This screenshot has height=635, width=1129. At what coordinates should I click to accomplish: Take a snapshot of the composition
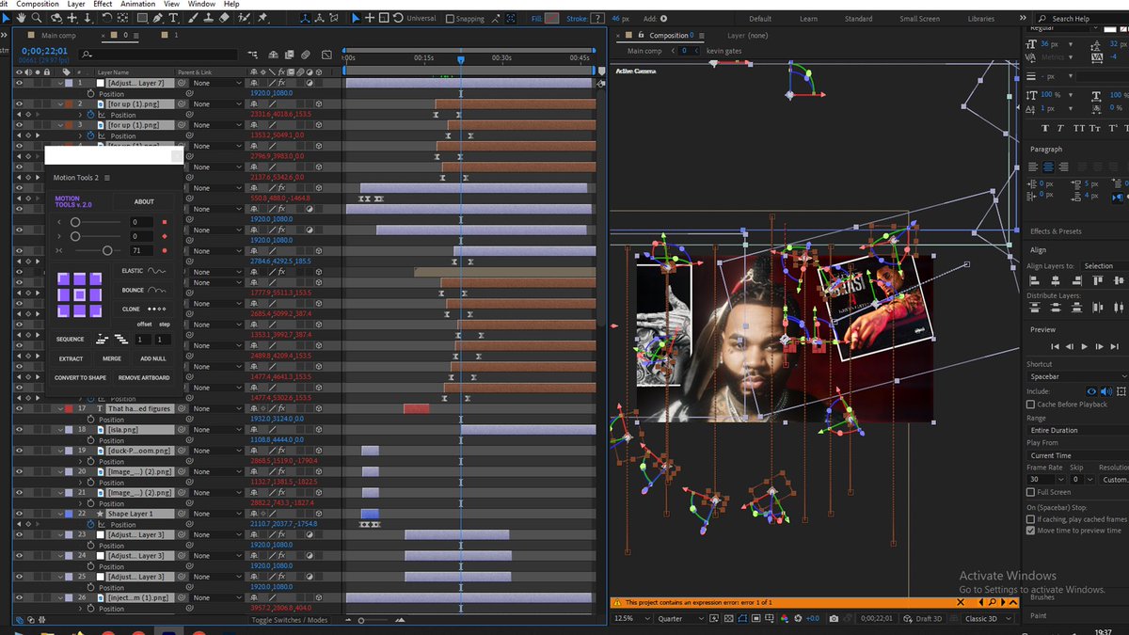point(834,618)
